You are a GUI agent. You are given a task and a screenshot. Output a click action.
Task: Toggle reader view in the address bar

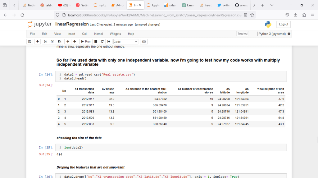pos(246,15)
